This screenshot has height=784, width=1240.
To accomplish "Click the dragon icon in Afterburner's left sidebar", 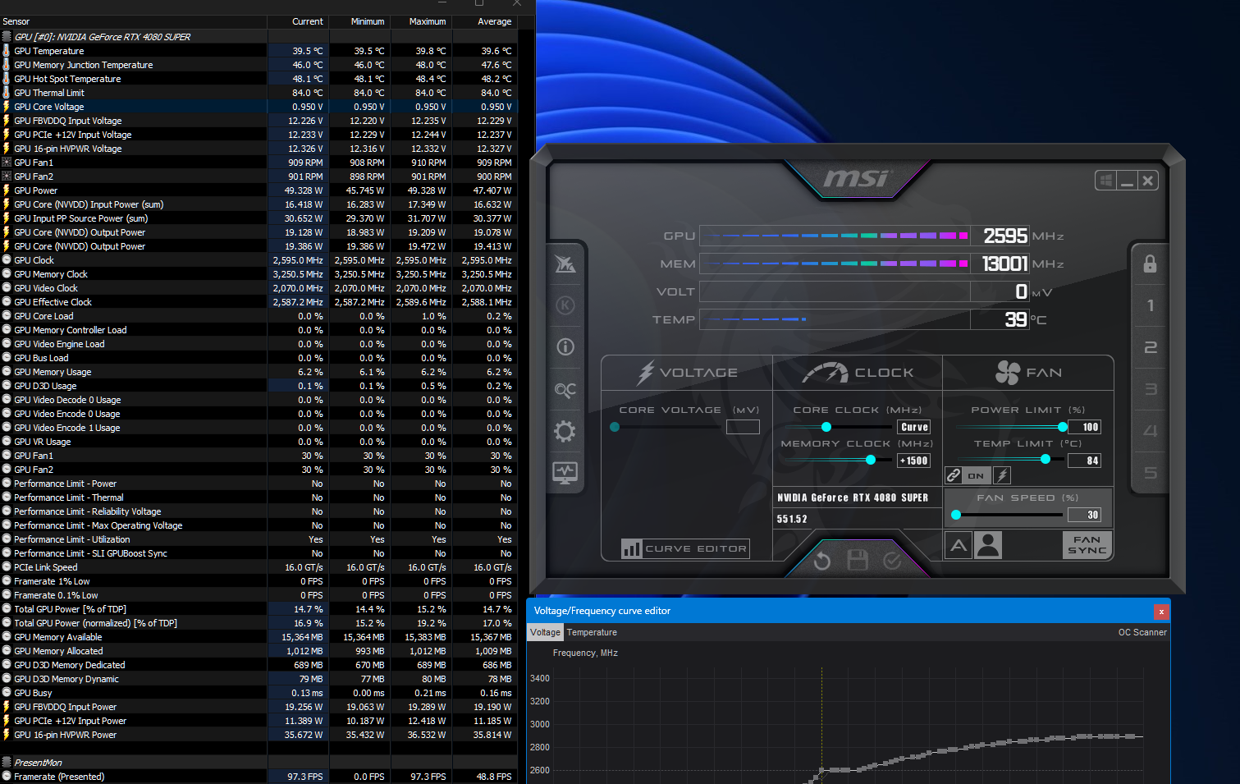I will (x=565, y=264).
